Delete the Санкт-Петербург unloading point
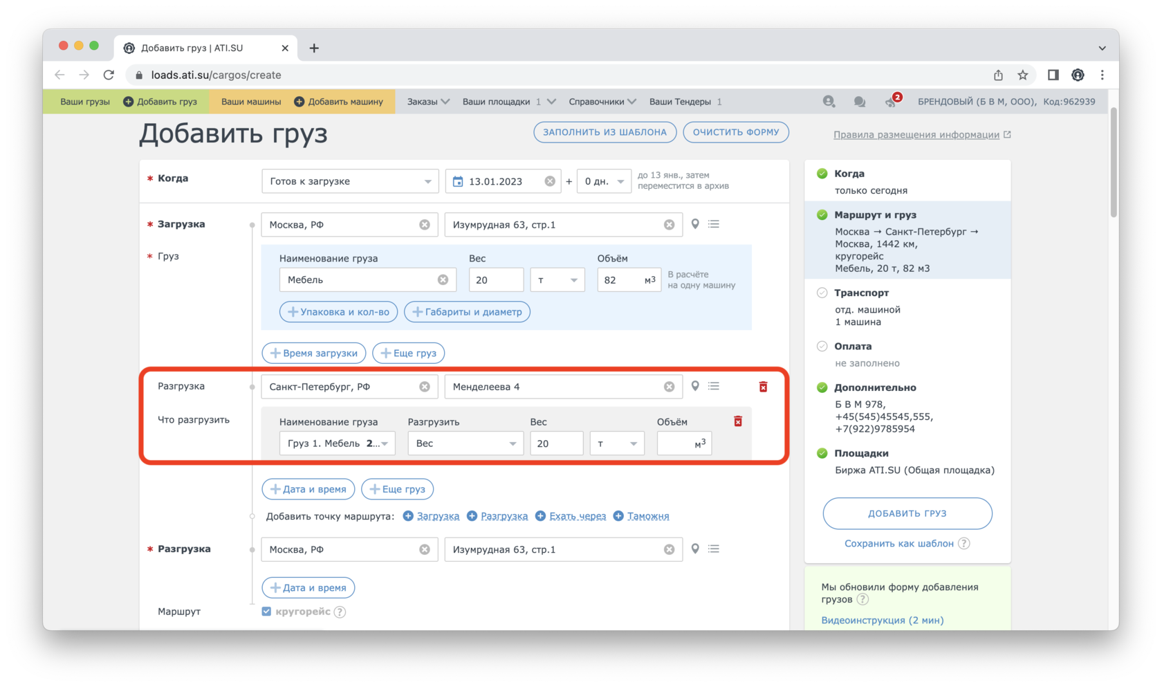 coord(763,387)
